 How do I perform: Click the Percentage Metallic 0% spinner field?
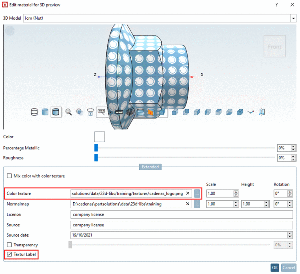(x=284, y=148)
